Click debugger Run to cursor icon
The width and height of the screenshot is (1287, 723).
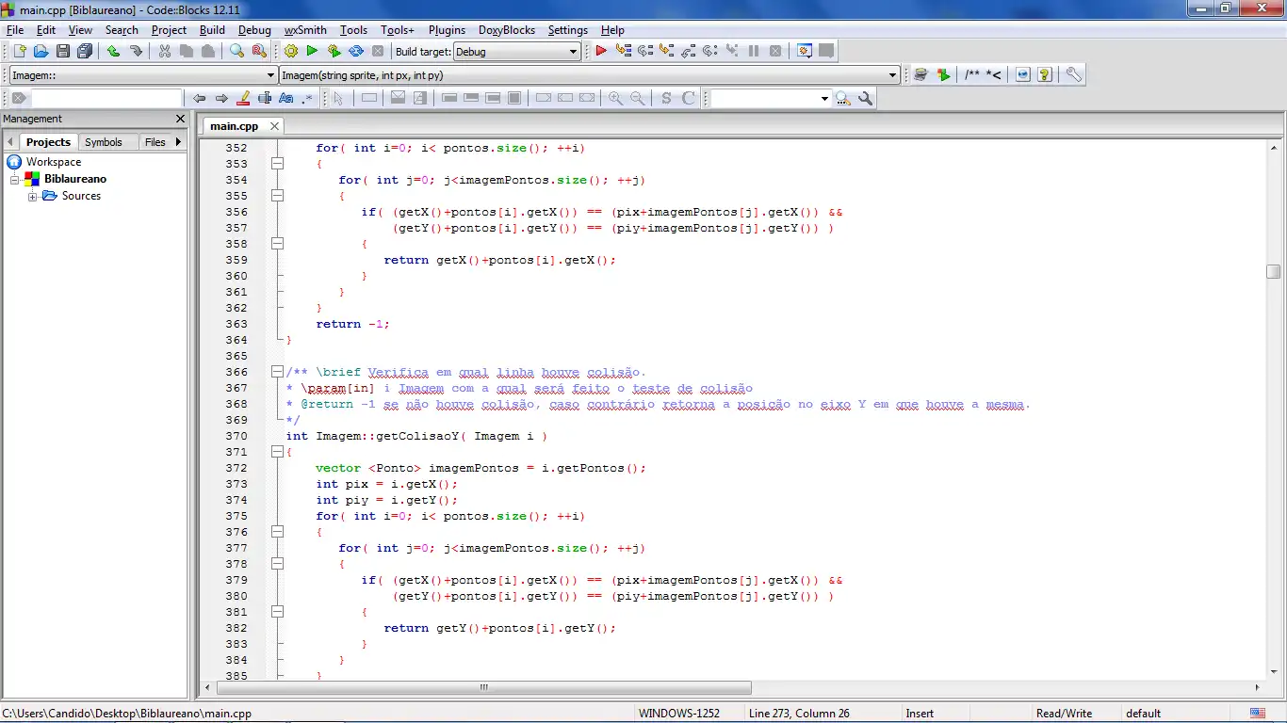[x=623, y=51]
